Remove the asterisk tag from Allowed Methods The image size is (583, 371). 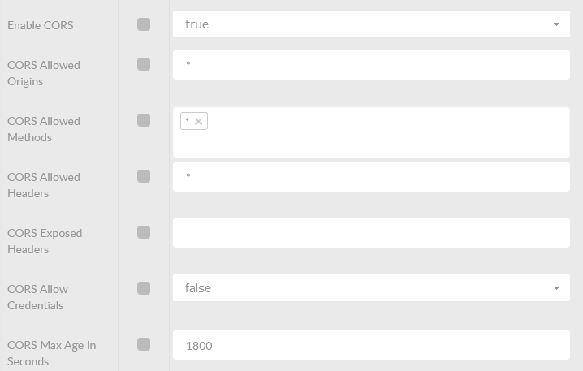[x=199, y=122]
